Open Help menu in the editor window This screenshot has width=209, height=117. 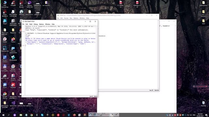click(88, 18)
